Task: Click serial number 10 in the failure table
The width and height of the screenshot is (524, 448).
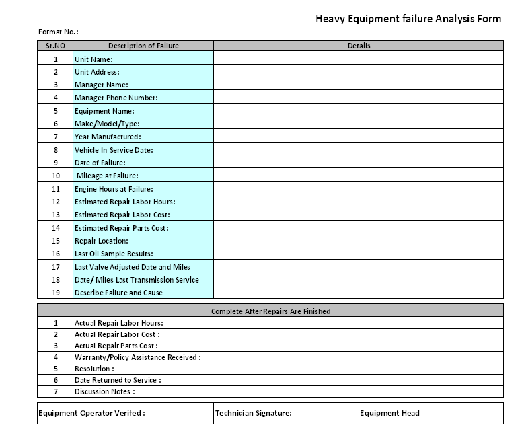Action: coord(55,176)
